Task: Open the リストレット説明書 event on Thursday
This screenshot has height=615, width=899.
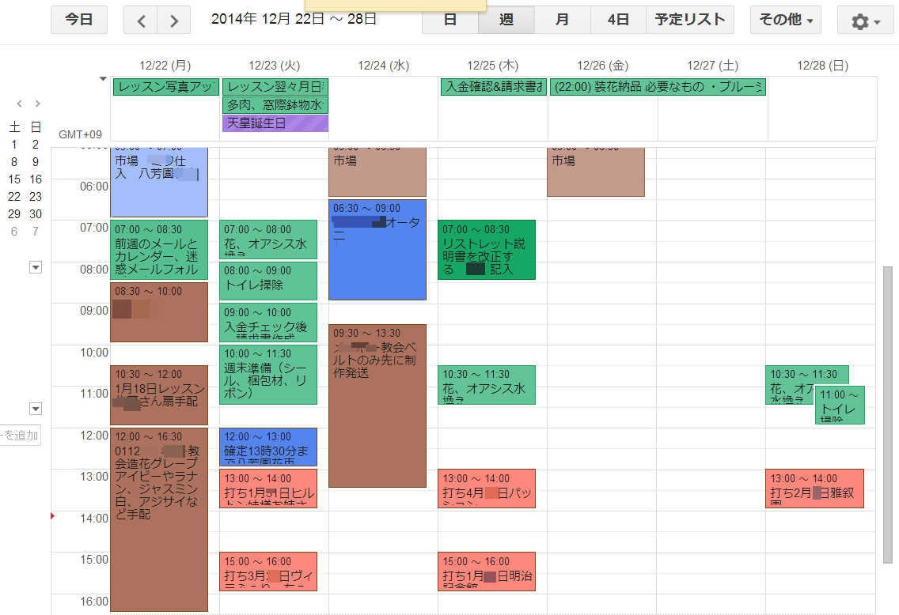Action: (x=486, y=250)
